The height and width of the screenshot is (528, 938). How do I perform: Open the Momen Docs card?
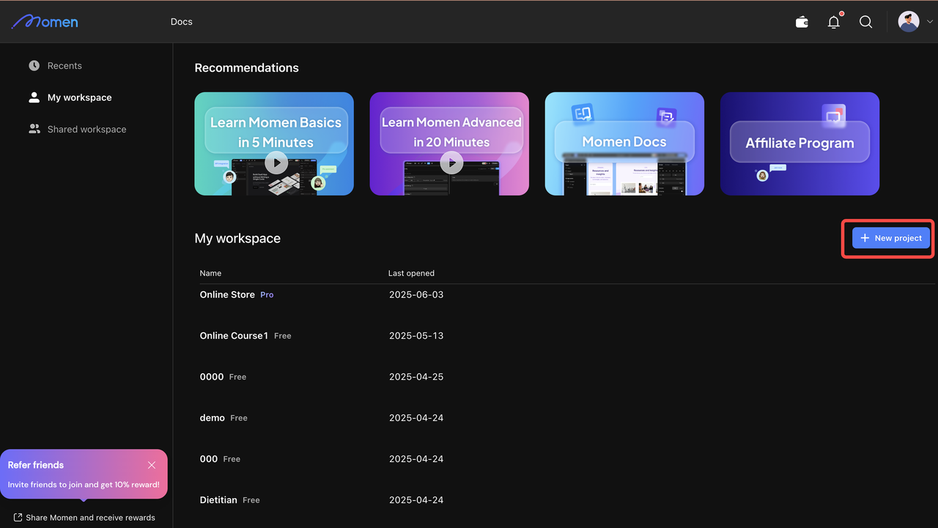click(x=624, y=144)
